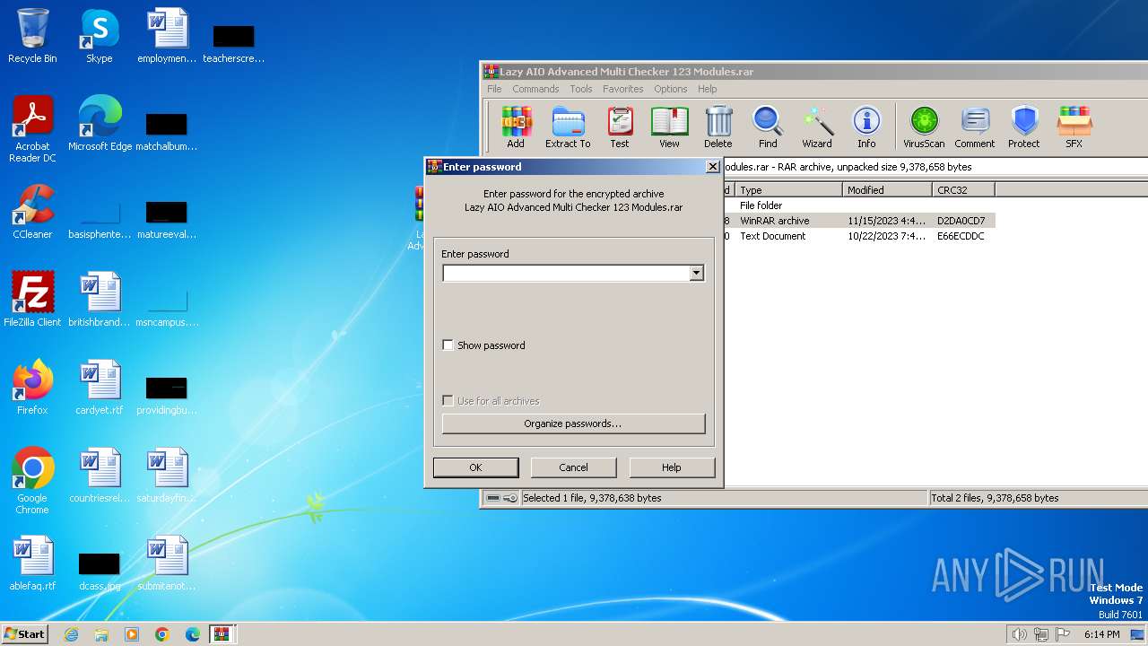Toggle the Show password checkbox

coord(448,345)
